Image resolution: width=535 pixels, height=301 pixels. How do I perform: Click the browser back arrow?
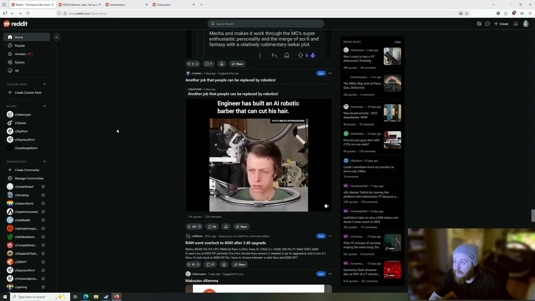(13, 13)
